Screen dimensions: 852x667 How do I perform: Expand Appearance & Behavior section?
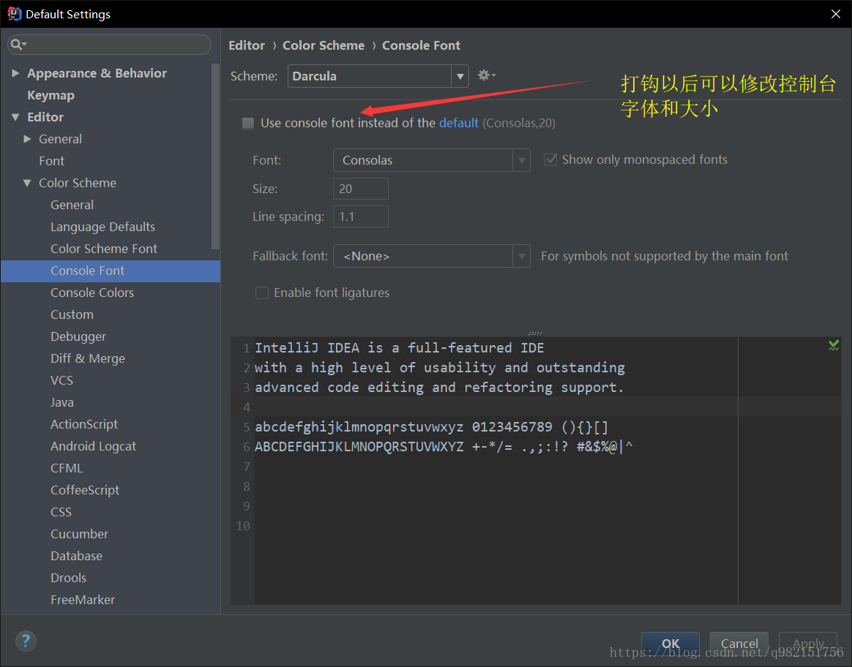(x=16, y=72)
